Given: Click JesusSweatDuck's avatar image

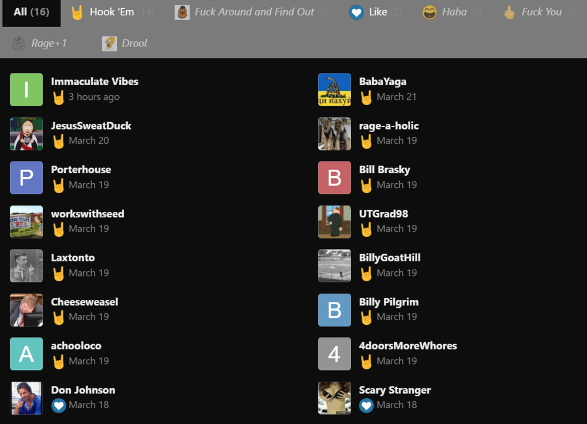Looking at the screenshot, I should click(26, 133).
